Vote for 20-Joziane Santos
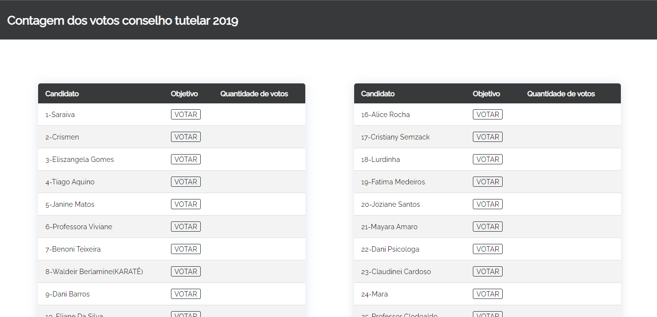The height and width of the screenshot is (317, 657). pos(487,204)
